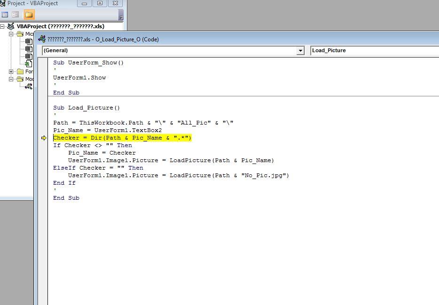The width and height of the screenshot is (439, 305).
Task: Open the Project toolbar options arrow
Action: [x=121, y=15]
